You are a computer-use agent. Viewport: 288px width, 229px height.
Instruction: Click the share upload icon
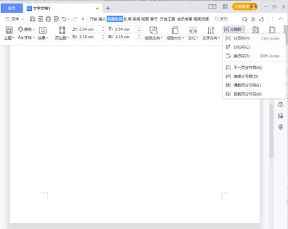click(262, 19)
